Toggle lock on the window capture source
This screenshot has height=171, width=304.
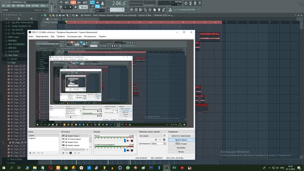[66, 142]
